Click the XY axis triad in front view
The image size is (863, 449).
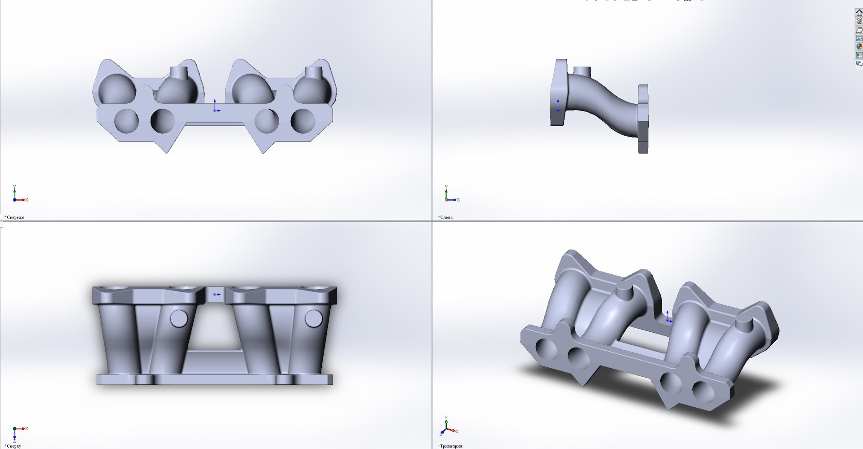tap(20, 194)
